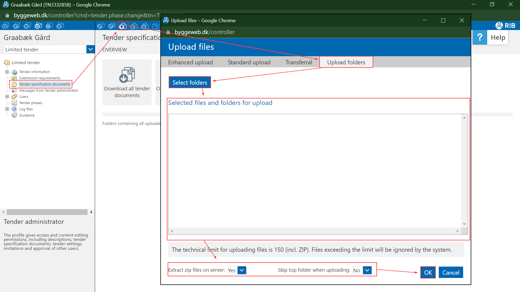Open Skip top folder when uploading dropdown
Image resolution: width=520 pixels, height=292 pixels.
click(x=367, y=270)
